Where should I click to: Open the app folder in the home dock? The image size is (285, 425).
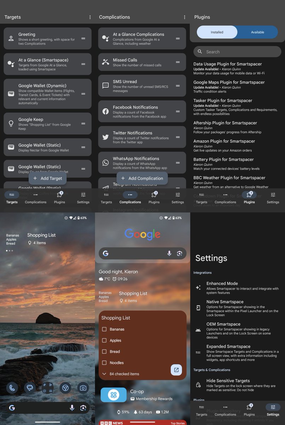(x=47, y=388)
